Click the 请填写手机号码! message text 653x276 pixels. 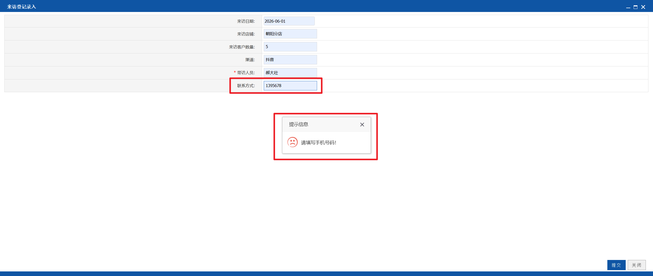(319, 143)
